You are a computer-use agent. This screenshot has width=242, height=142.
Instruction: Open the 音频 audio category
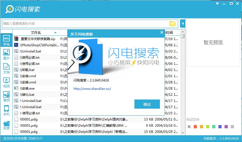click(6, 96)
